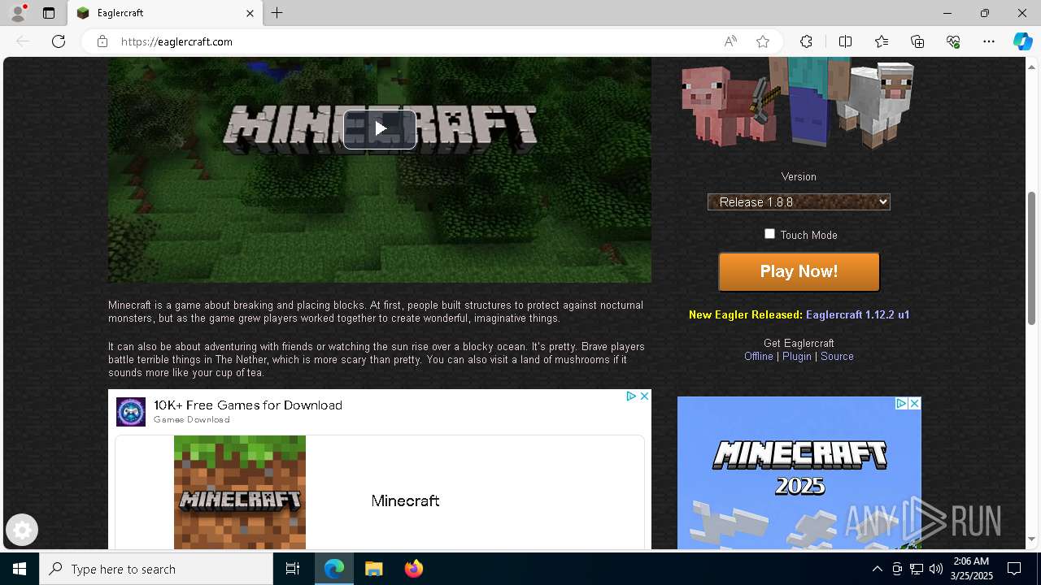Image resolution: width=1041 pixels, height=585 pixels.
Task: Open the tab actions menu
Action: click(49, 13)
